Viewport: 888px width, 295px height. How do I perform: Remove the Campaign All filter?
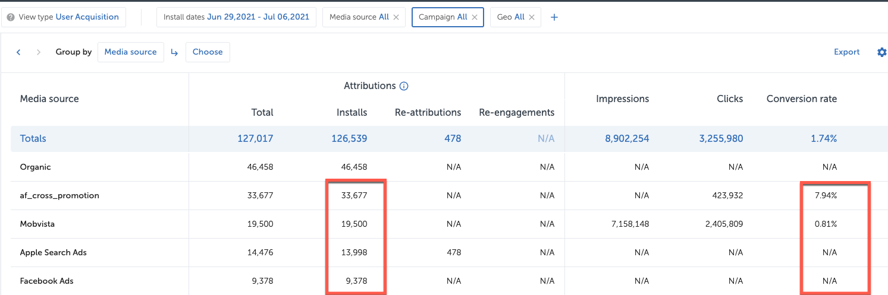click(x=475, y=17)
